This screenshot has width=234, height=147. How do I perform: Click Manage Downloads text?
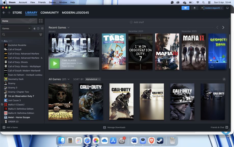pos(116,127)
